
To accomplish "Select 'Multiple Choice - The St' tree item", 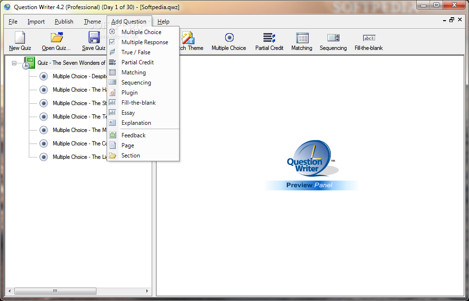I will coord(80,103).
